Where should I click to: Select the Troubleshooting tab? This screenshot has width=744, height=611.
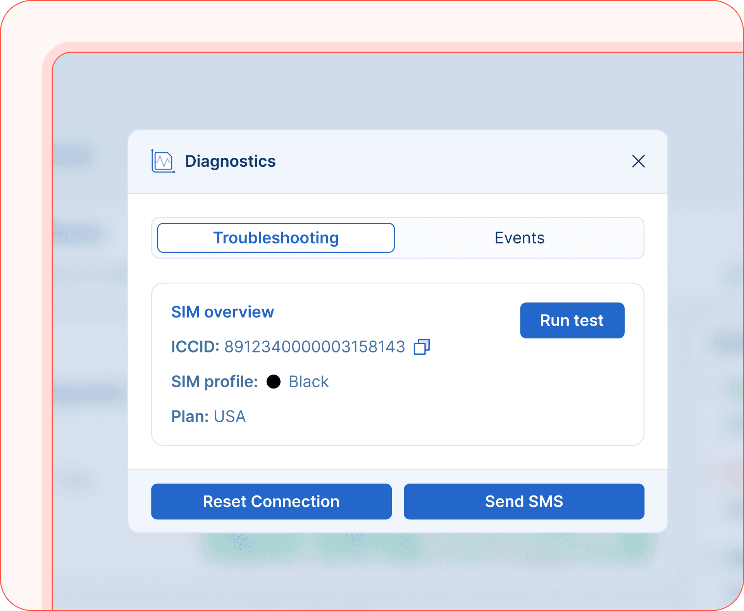tap(276, 238)
